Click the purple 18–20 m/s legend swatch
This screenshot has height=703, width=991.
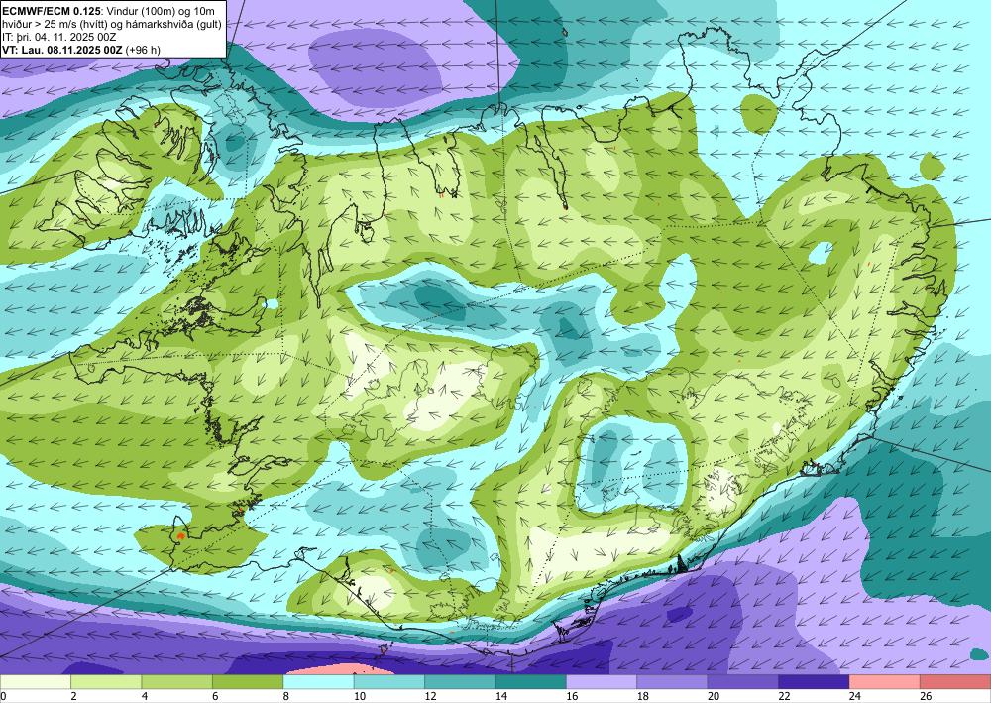coord(673,682)
